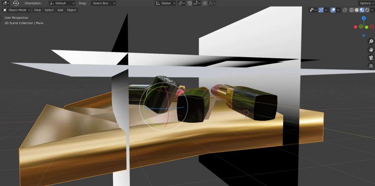Screen dimensions: 375x186
Task: Click the rotate tool settings icon
Action: [x=16, y=3]
